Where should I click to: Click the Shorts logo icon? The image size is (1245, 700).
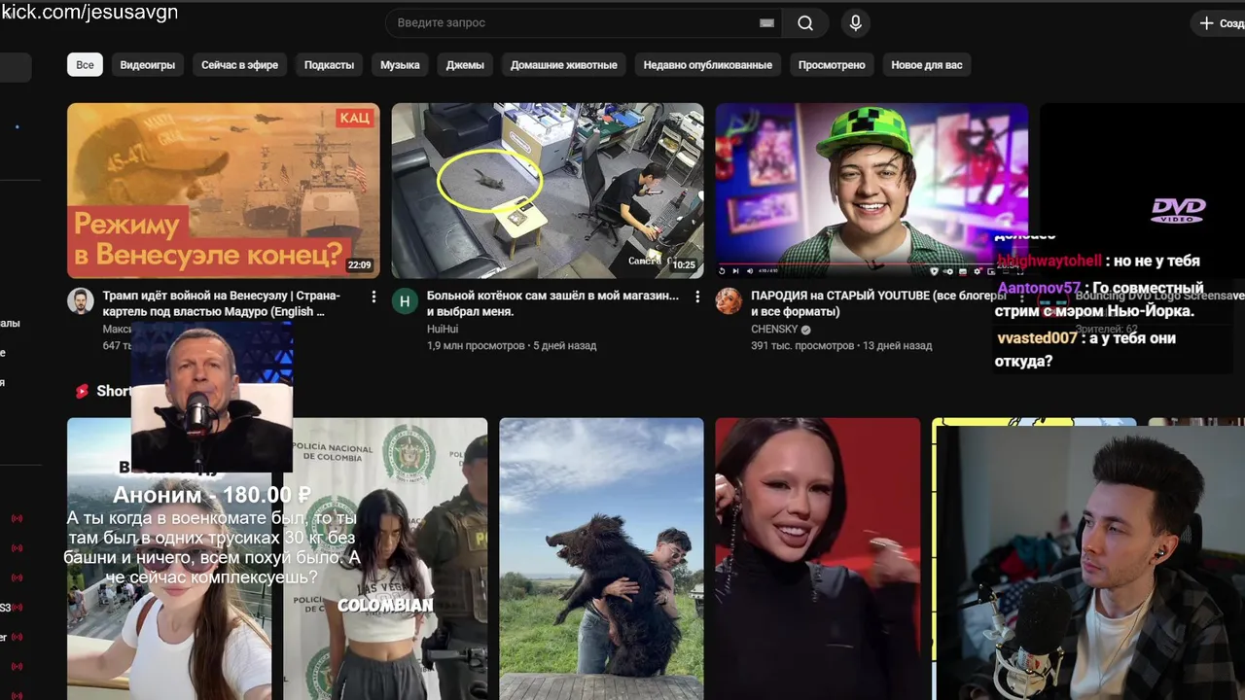click(x=82, y=391)
